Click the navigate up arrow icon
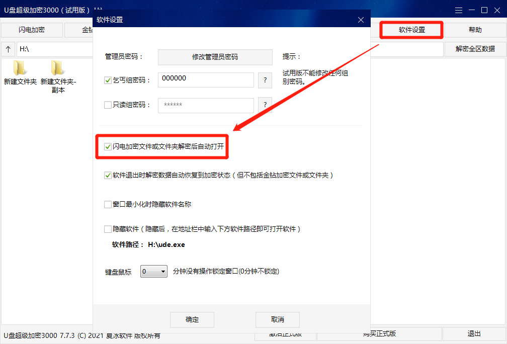The width and height of the screenshot is (507, 344). (x=8, y=49)
